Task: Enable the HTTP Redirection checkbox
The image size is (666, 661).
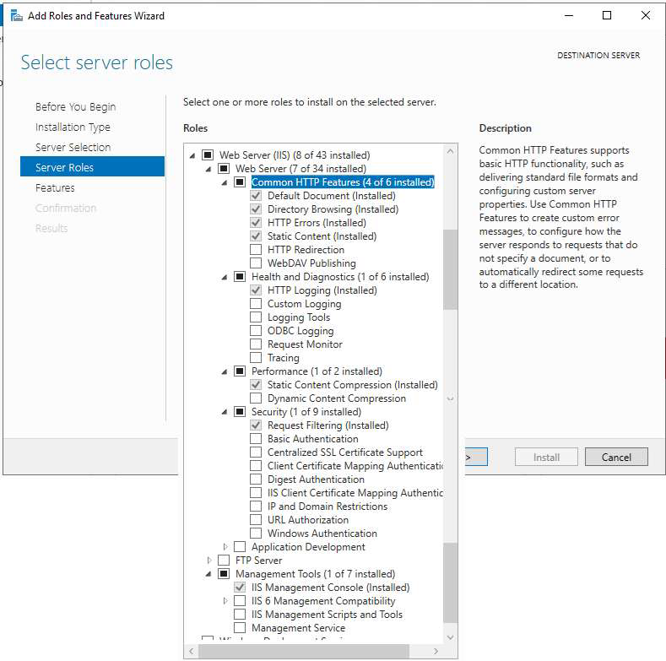Action: click(256, 250)
